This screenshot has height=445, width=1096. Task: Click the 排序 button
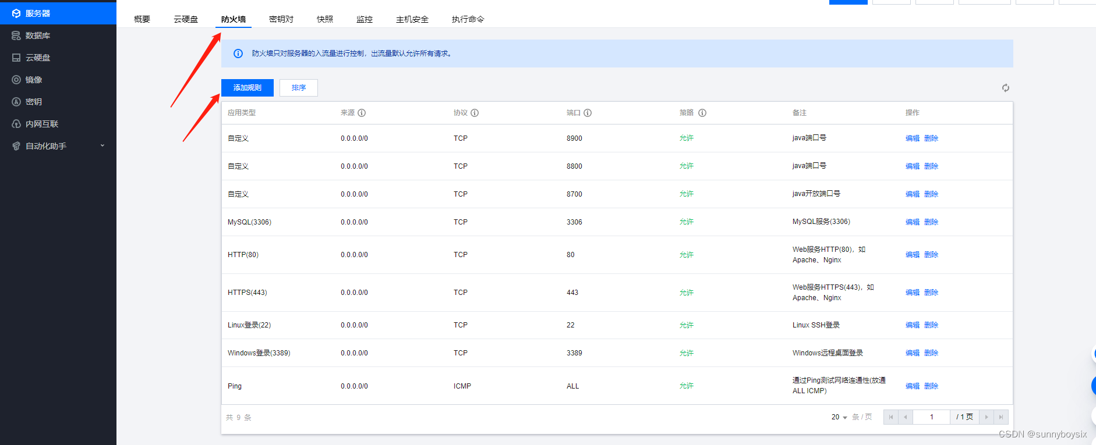(x=299, y=88)
